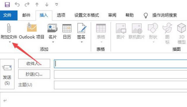Viewport: 187px width, 107px height.
Task: Open the 文件 menu
Action: pos(9,15)
